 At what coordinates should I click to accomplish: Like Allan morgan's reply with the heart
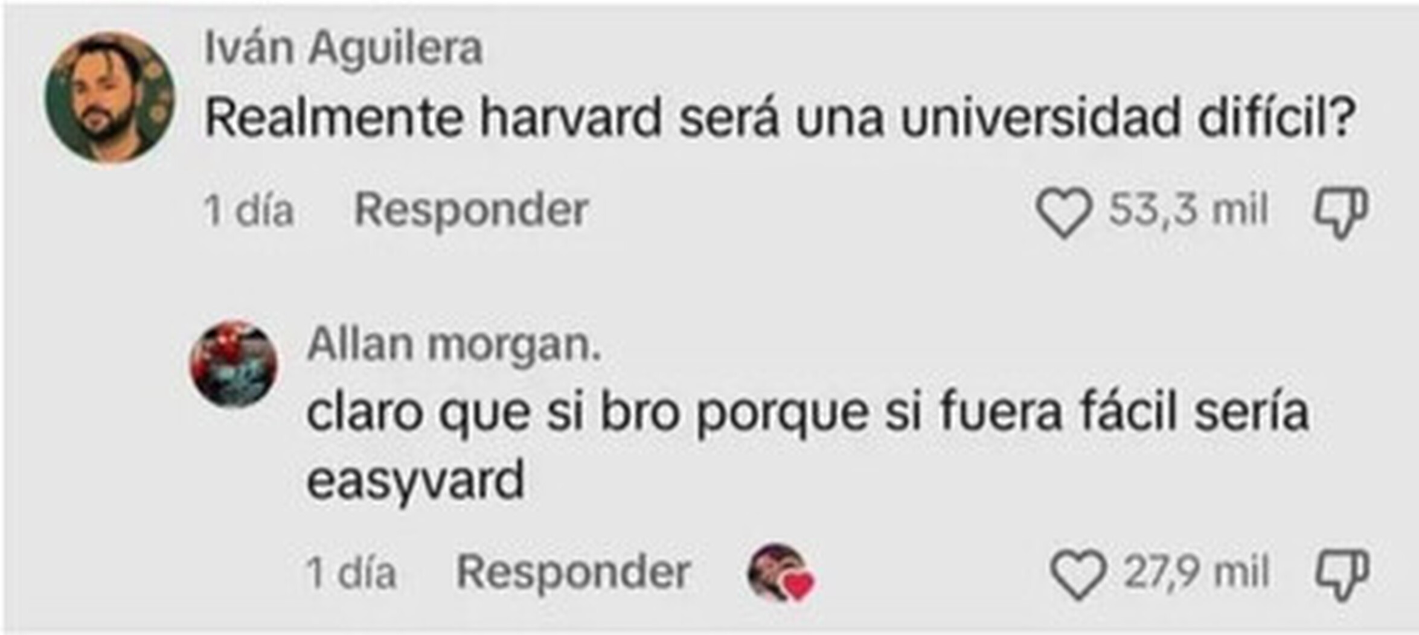click(1078, 575)
